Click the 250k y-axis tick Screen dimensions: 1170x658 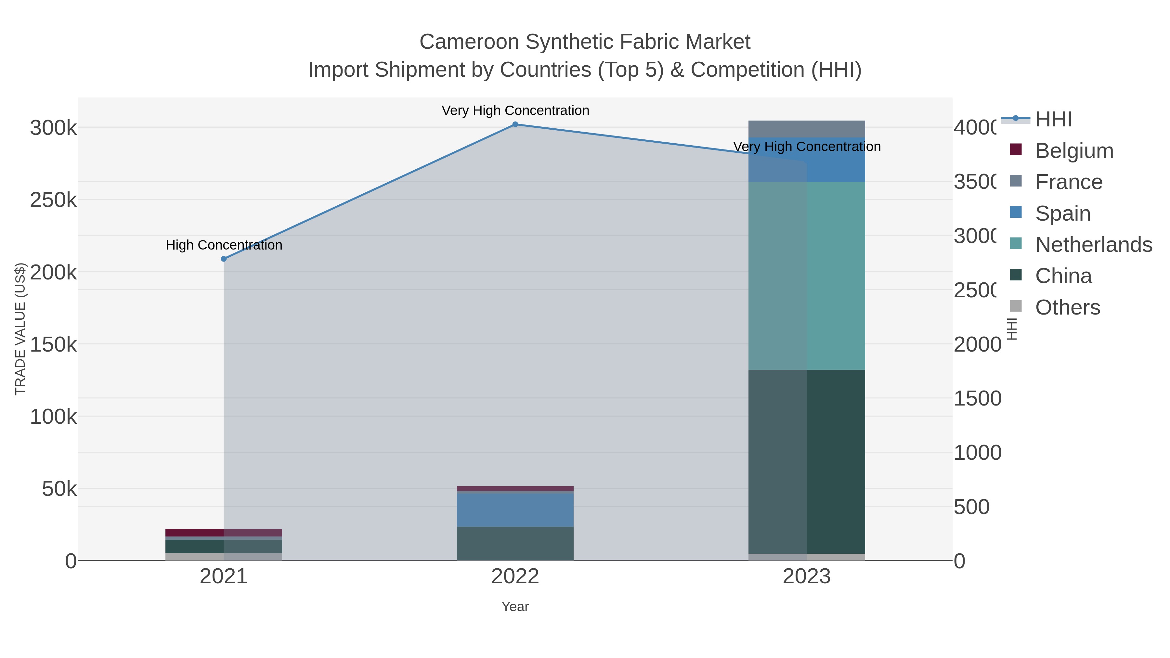[53, 200]
